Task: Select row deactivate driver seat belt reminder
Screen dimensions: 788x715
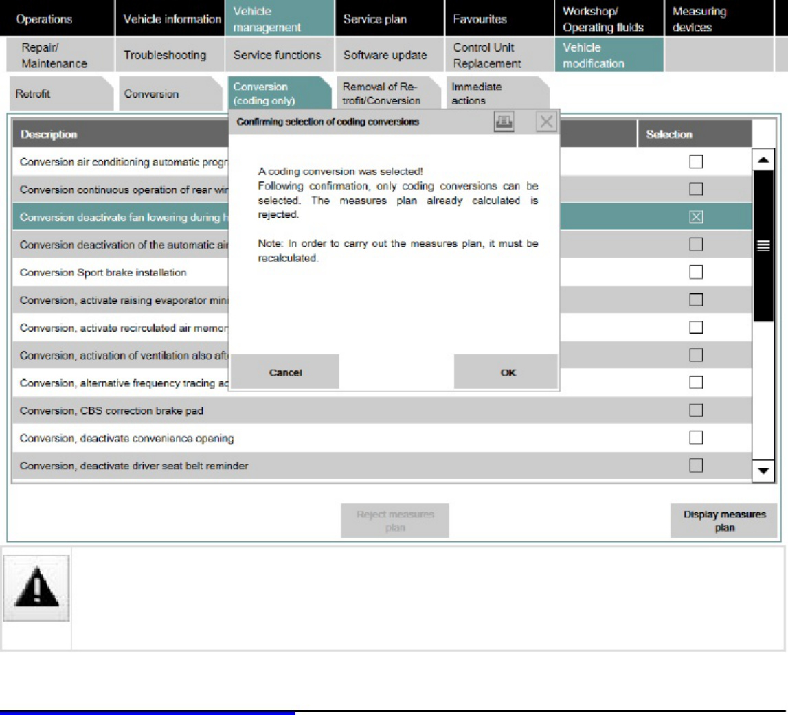Action: click(382, 466)
